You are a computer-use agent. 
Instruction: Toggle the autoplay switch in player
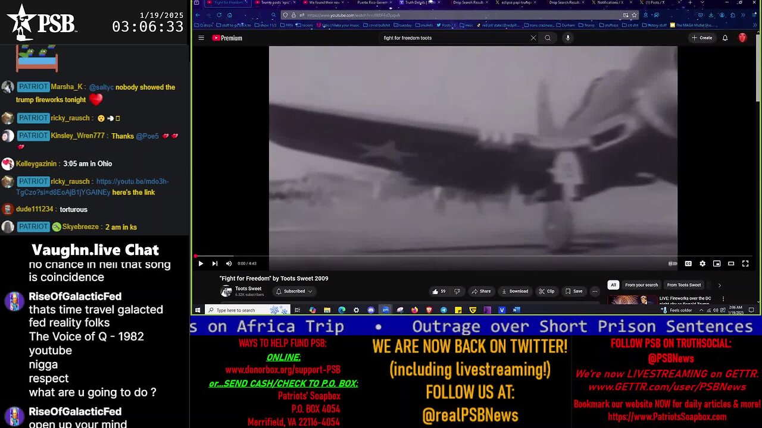(673, 263)
